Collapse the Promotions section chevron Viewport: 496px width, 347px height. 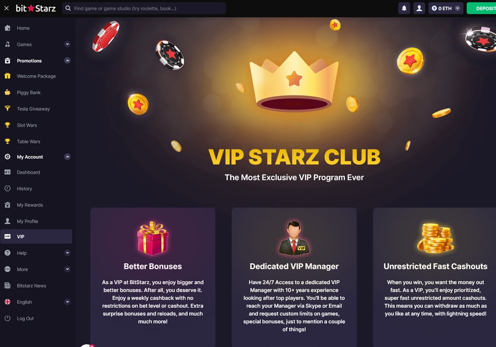(x=67, y=60)
